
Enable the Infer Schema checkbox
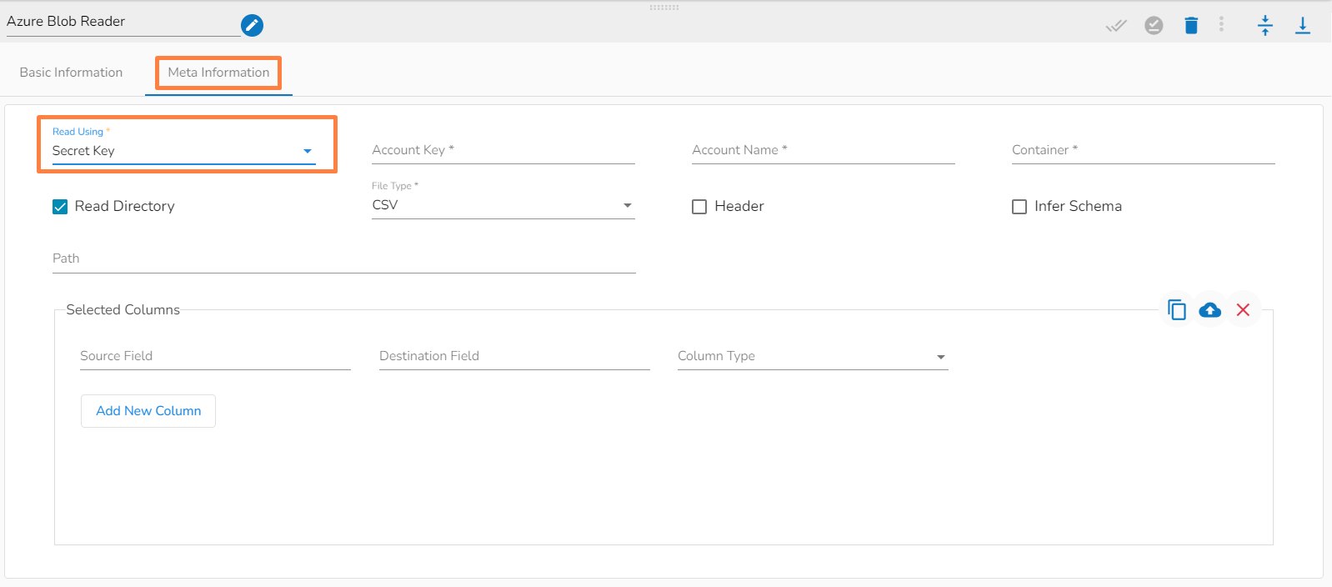click(1019, 207)
